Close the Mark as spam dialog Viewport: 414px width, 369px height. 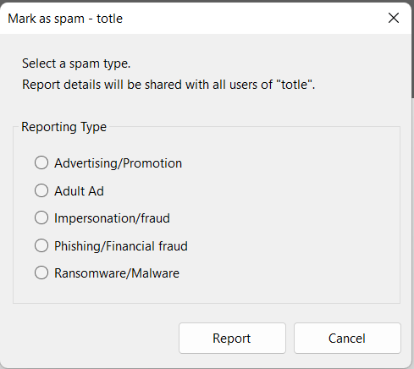[394, 18]
